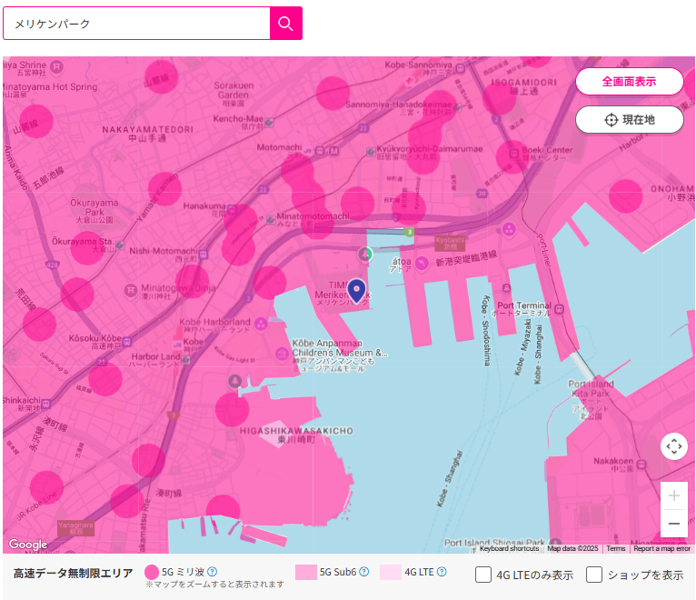Click Shinkaichi station icon
The height and width of the screenshot is (600, 696).
click(x=46, y=404)
